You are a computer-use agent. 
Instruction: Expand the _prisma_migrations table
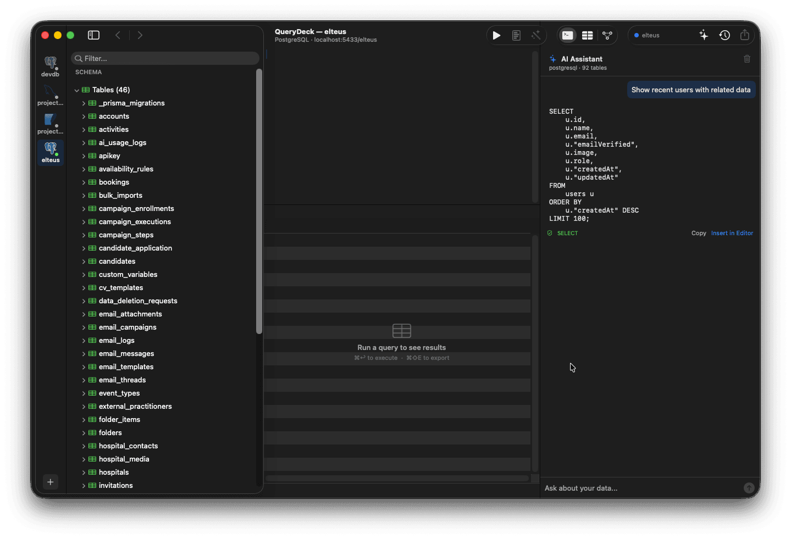(84, 103)
